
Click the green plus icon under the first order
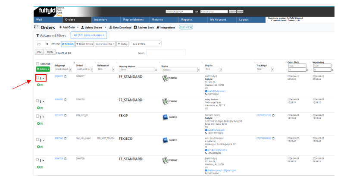(38, 85)
